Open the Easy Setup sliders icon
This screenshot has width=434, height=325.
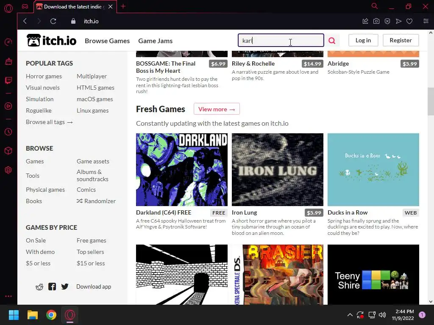426,21
